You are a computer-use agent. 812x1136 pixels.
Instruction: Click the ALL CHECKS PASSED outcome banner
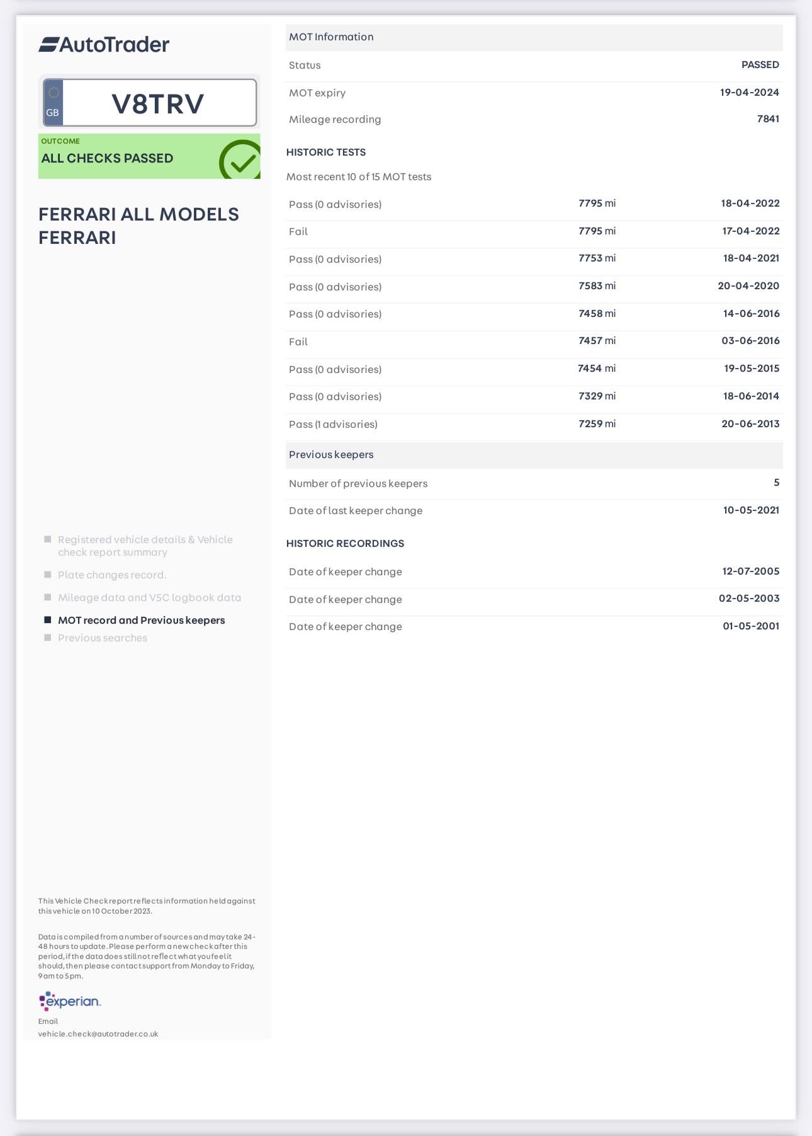pyautogui.click(x=126, y=157)
